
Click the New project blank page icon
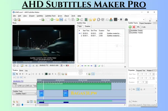coord(48,20)
